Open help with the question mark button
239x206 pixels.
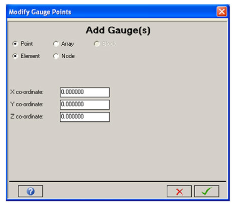click(30, 191)
